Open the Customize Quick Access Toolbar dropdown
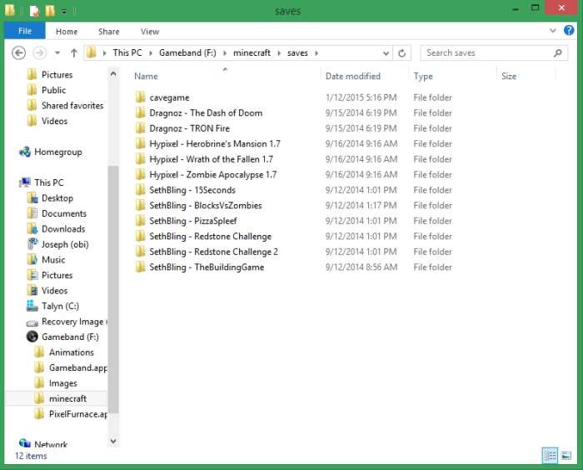 pyautogui.click(x=64, y=11)
